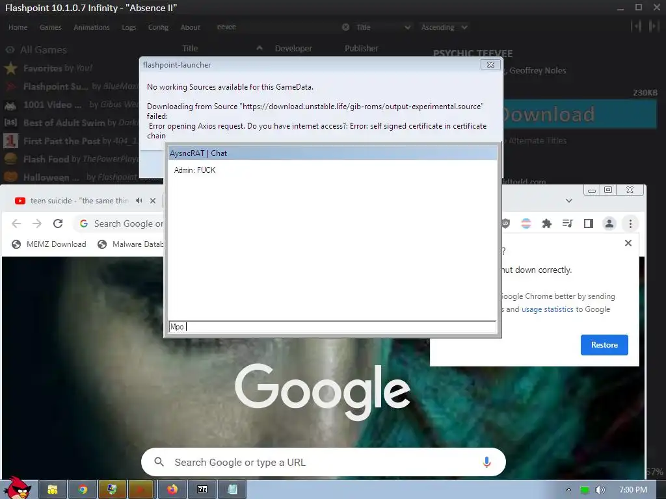Dismiss the Chrome restore pages popup
This screenshot has width=666, height=499.
[x=628, y=243]
